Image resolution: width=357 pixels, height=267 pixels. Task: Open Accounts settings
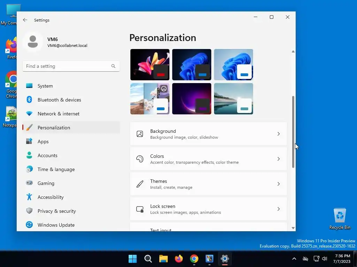tap(71, 155)
